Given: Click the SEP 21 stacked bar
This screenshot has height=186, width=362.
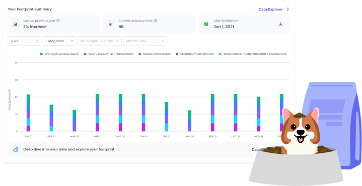Looking at the screenshot, I should [x=212, y=113].
